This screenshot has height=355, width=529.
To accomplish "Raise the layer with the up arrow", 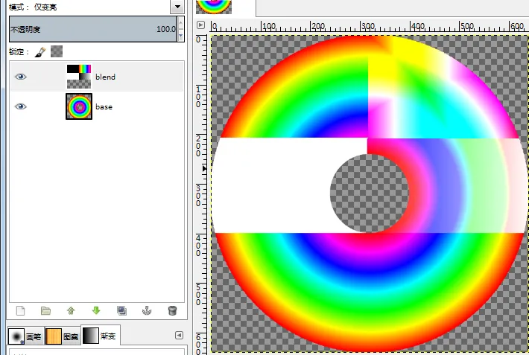I will [x=71, y=310].
